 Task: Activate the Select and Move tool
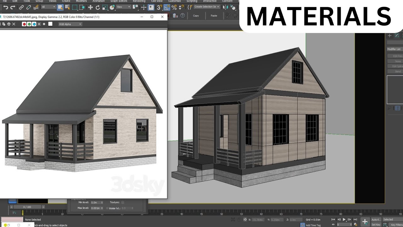pyautogui.click(x=90, y=7)
